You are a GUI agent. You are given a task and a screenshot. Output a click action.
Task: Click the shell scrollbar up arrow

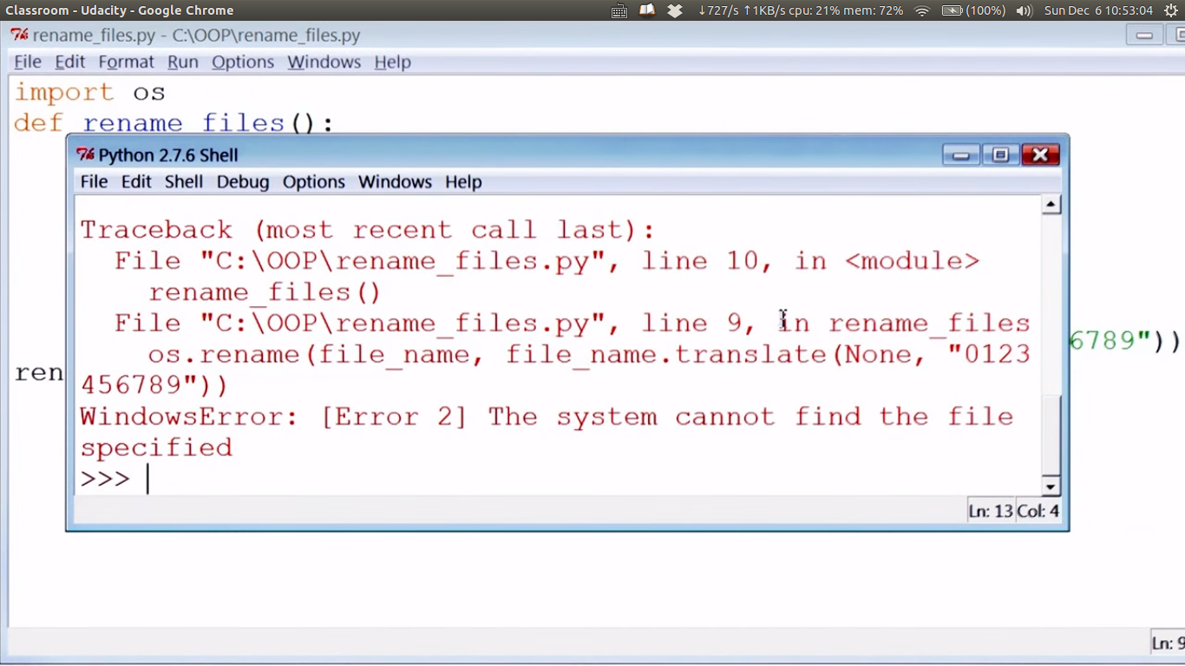coord(1051,205)
